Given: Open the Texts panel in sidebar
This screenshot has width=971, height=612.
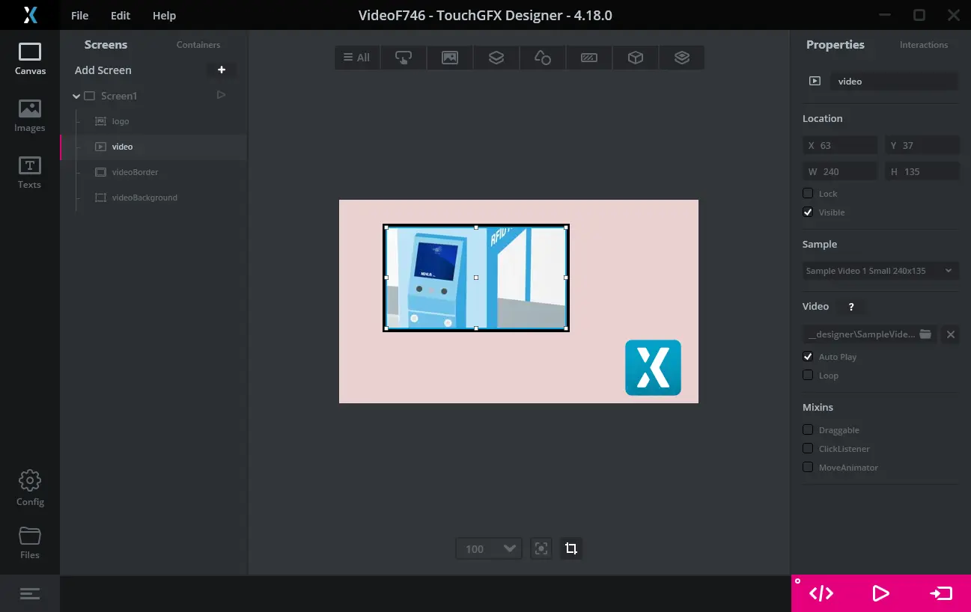Looking at the screenshot, I should click(x=30, y=172).
